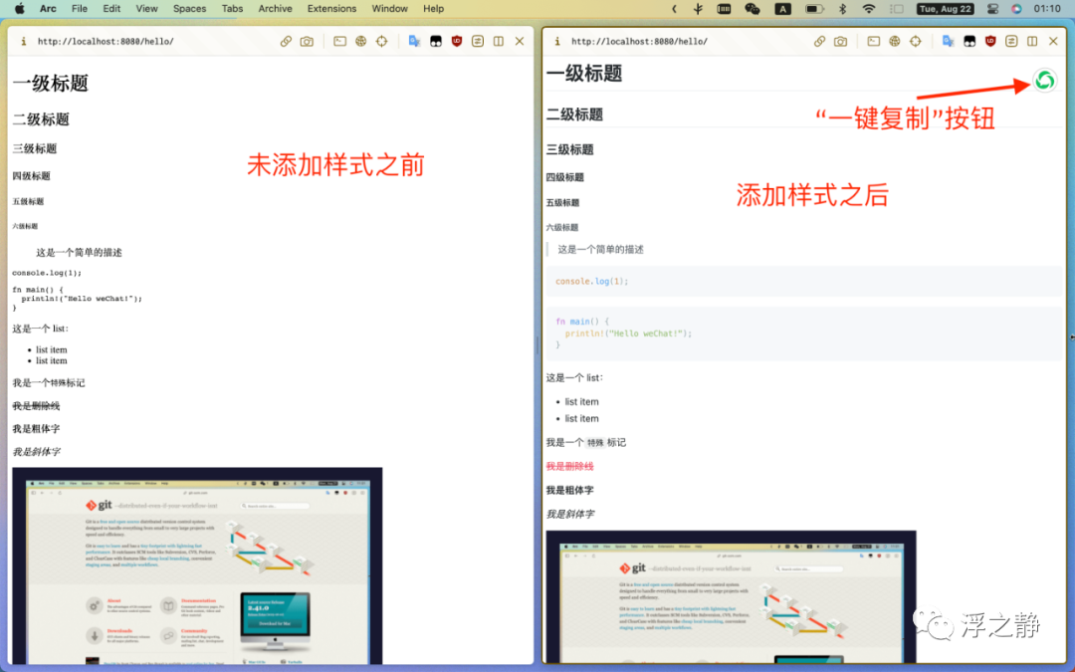This screenshot has height=672, width=1075.
Task: Open the uBlock Origin extension, left window
Action: click(457, 41)
